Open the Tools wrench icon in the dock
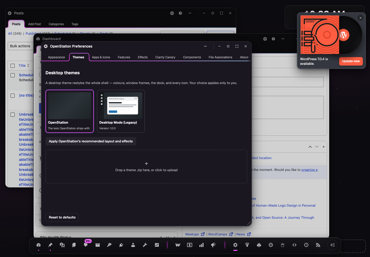 (x=145, y=245)
